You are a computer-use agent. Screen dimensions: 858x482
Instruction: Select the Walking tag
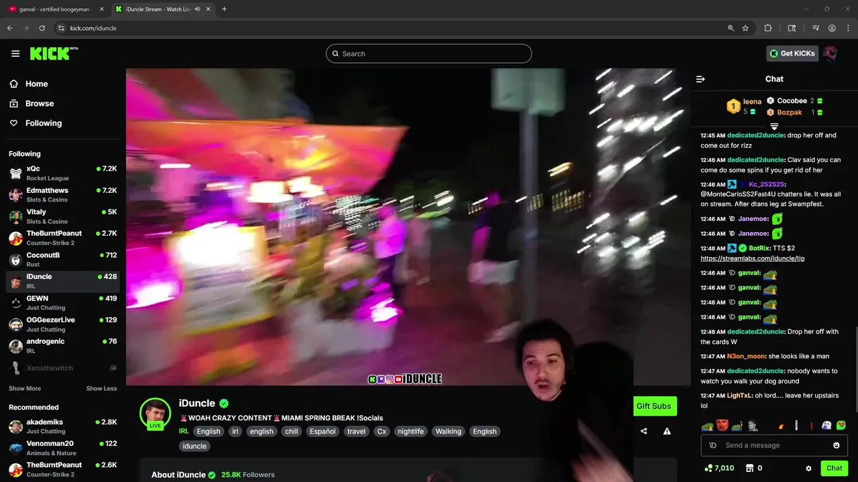point(448,431)
